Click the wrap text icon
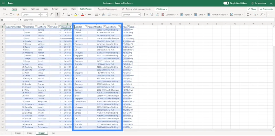This screenshot has height=136, width=275. pyautogui.click(x=103, y=14)
